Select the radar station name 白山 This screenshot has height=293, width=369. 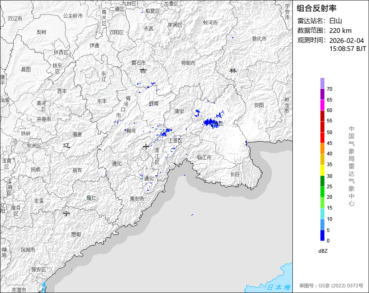tap(335, 21)
